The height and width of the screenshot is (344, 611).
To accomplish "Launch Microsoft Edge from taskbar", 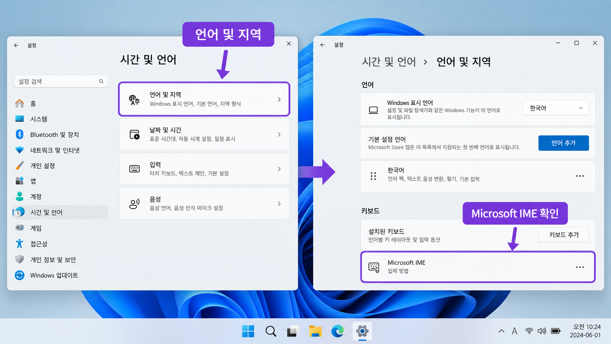I will coord(337,331).
